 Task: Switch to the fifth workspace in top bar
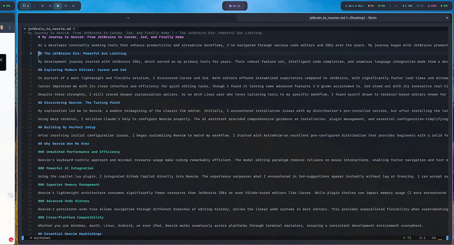click(73, 6)
